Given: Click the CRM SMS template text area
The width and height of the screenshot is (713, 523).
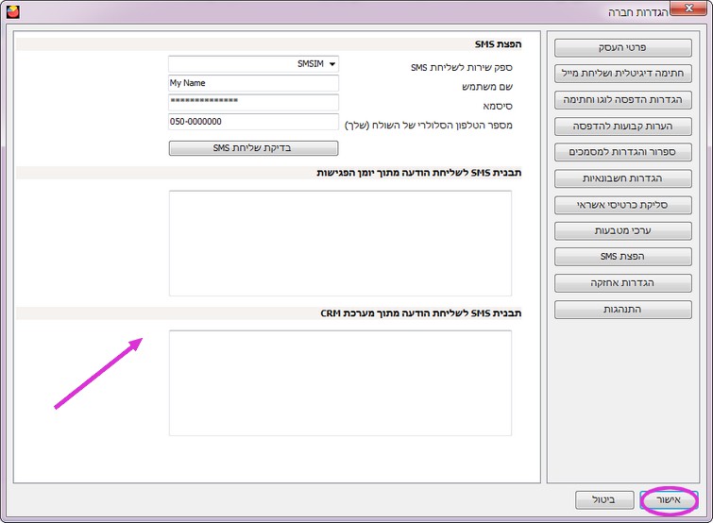Looking at the screenshot, I should (340, 382).
